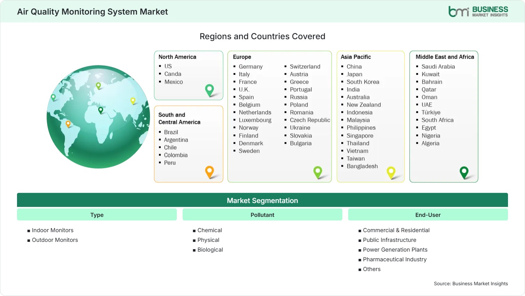Click Biological under Pollutant
This screenshot has height=296, width=525.
[210, 250]
